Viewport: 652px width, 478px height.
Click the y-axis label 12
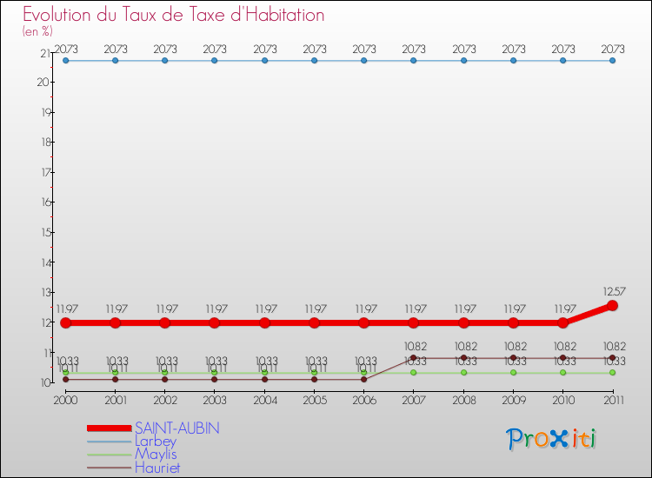pyautogui.click(x=46, y=322)
